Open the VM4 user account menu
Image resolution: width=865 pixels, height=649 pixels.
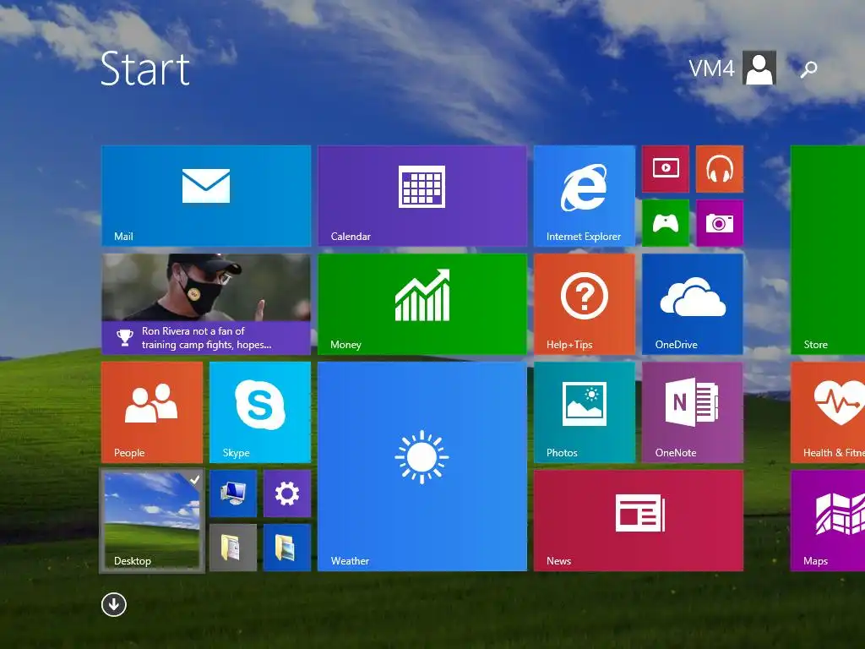tap(732, 68)
